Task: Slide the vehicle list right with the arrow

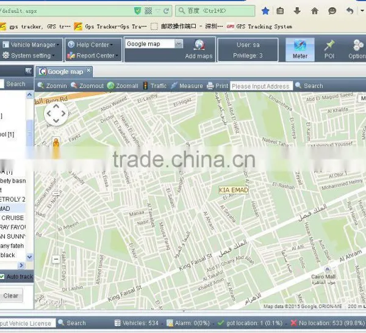Action: click(21, 265)
